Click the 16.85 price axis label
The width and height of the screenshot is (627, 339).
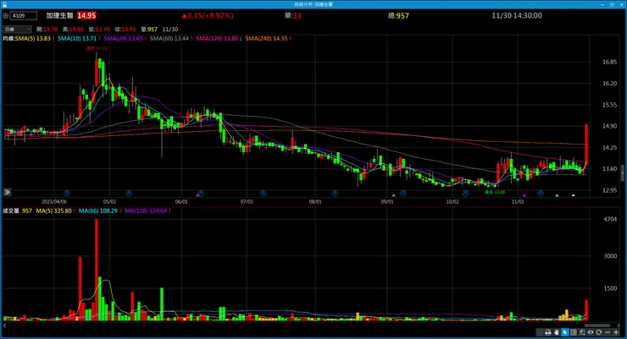(609, 62)
